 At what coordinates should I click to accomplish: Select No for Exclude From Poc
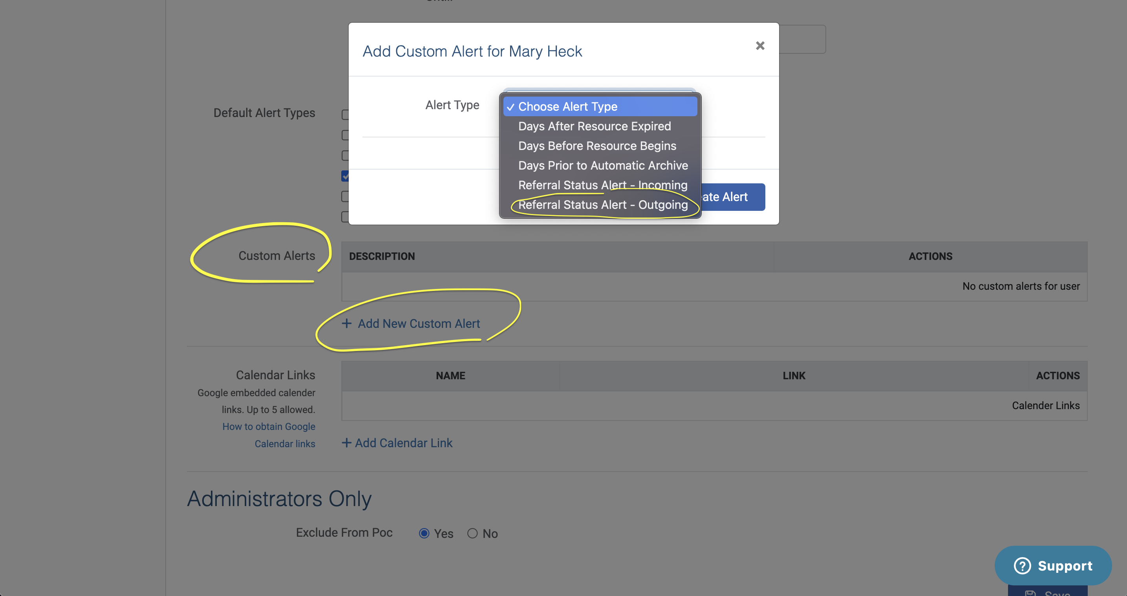tap(472, 534)
